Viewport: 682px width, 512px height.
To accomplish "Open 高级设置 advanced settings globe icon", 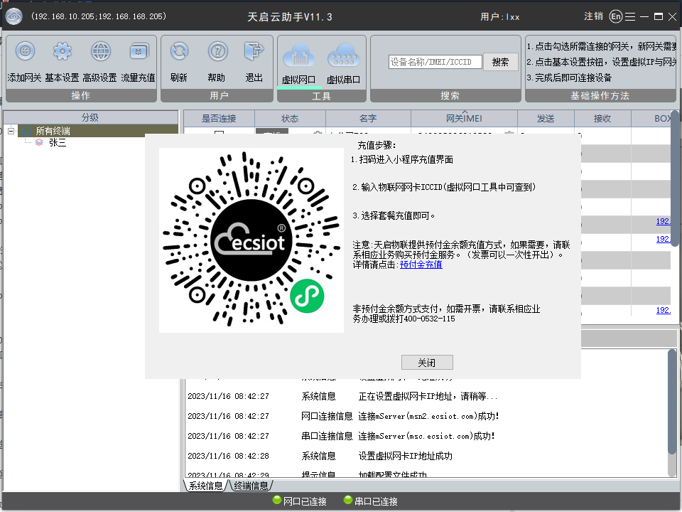I will coord(100,51).
